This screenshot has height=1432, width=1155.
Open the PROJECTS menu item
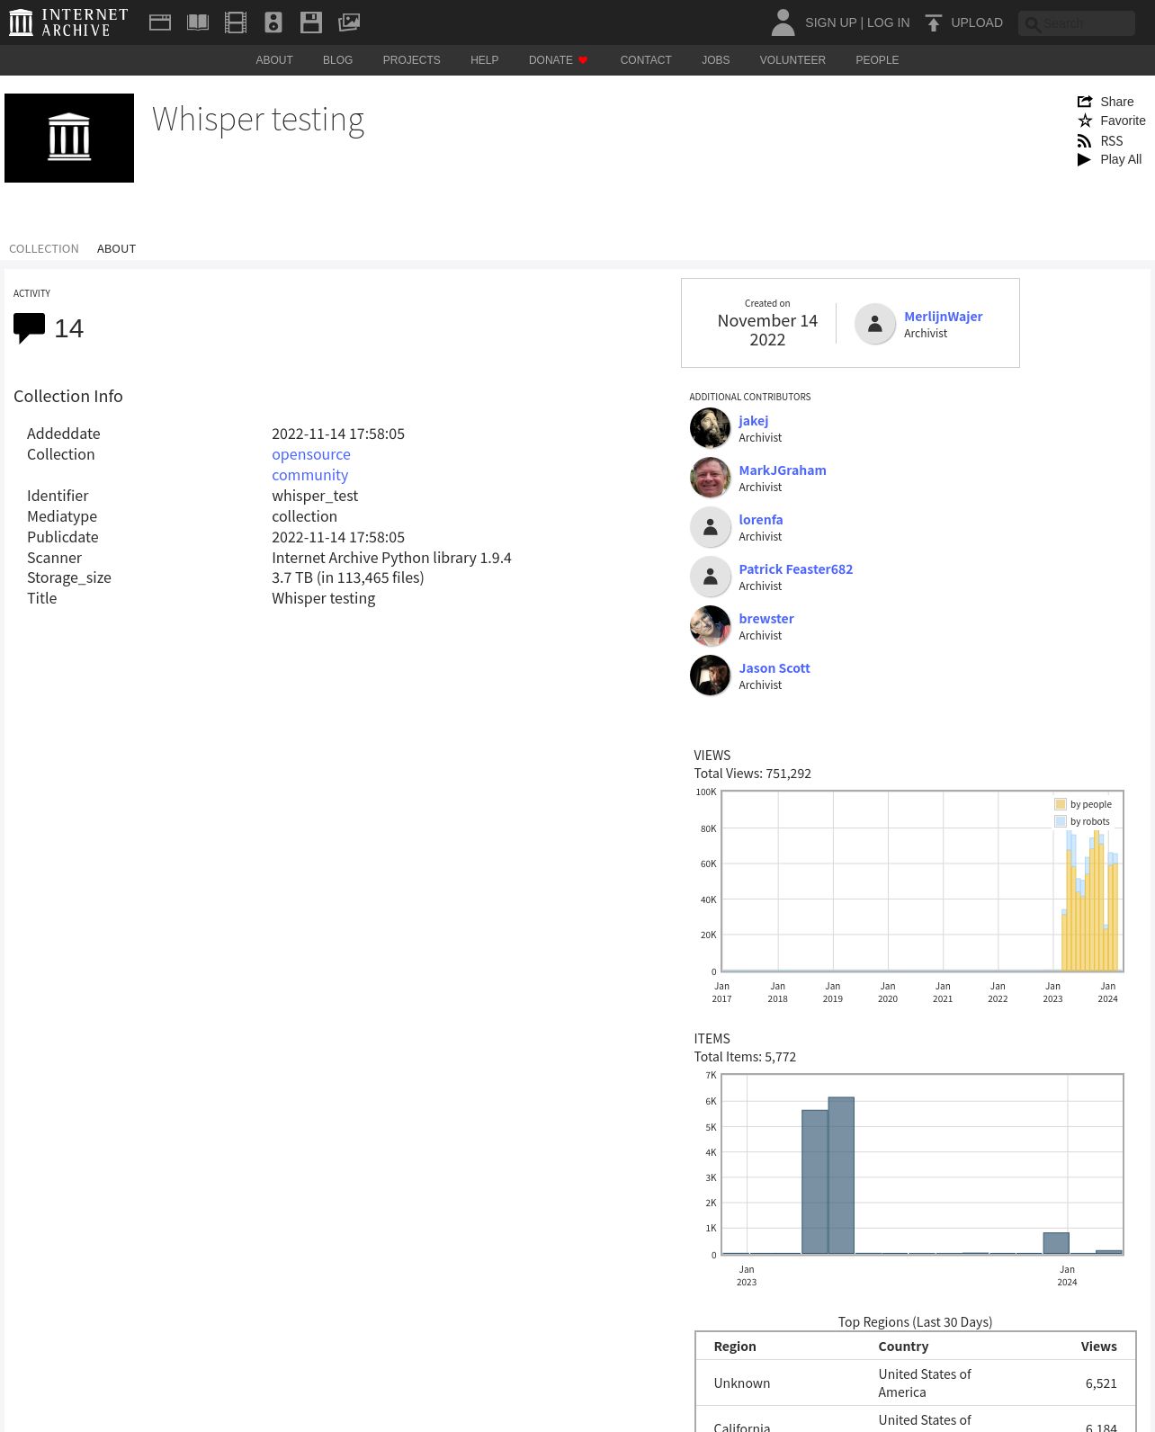tap(411, 60)
